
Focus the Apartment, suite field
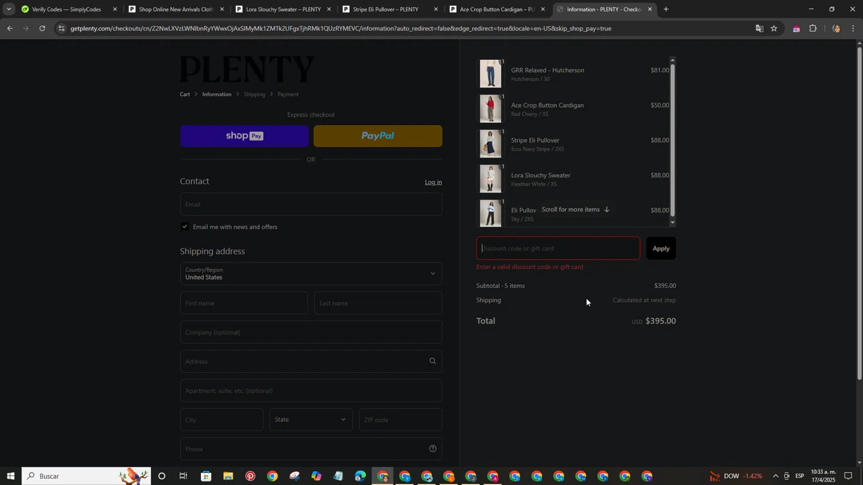click(x=311, y=391)
